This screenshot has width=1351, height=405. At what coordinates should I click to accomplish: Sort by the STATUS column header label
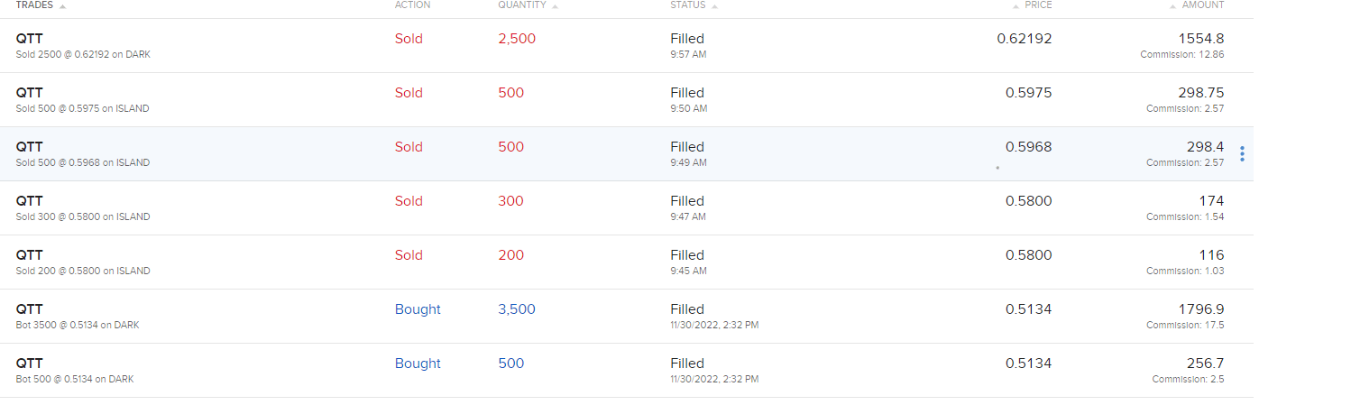click(x=687, y=5)
